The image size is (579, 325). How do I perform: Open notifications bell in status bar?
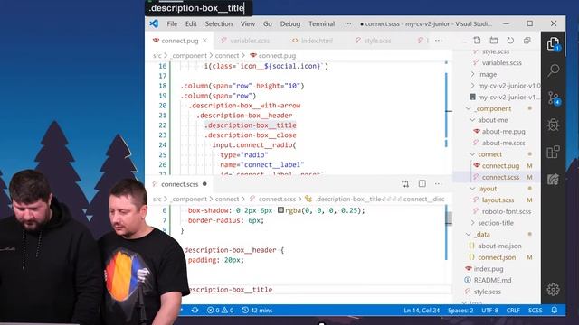point(555,311)
